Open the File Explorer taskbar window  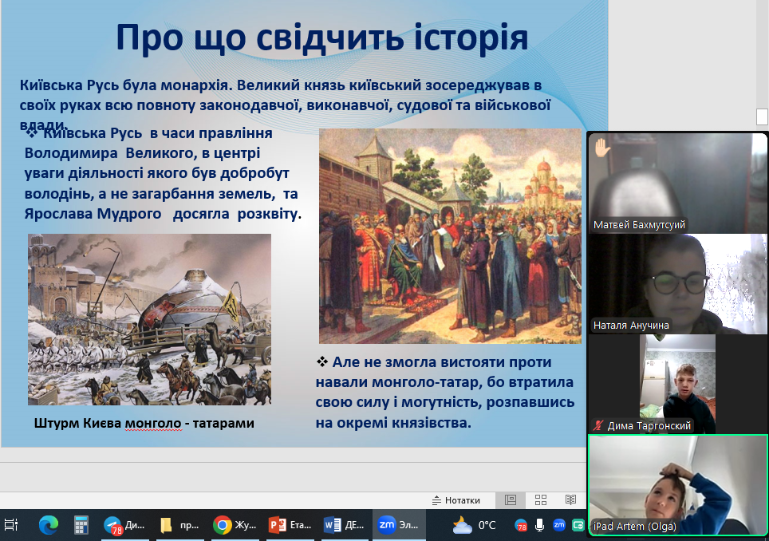pyautogui.click(x=179, y=525)
